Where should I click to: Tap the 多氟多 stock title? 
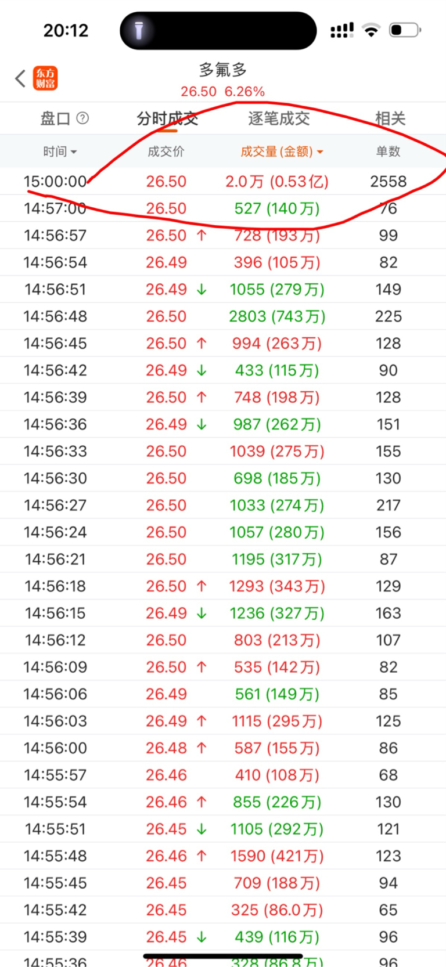[223, 70]
